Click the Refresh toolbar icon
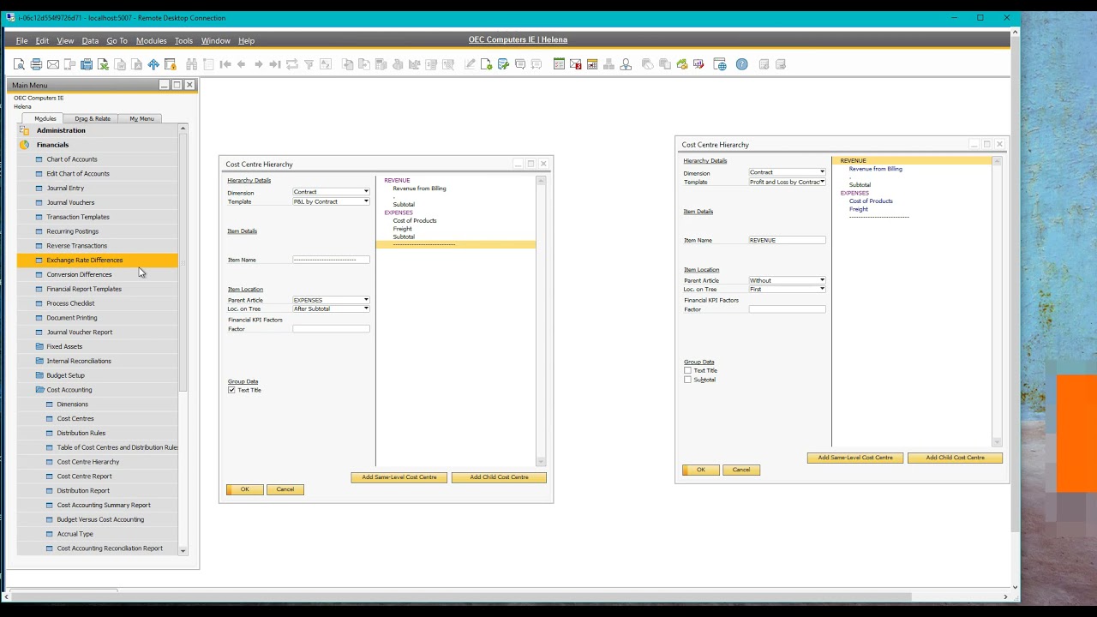1097x617 pixels. 292,64
